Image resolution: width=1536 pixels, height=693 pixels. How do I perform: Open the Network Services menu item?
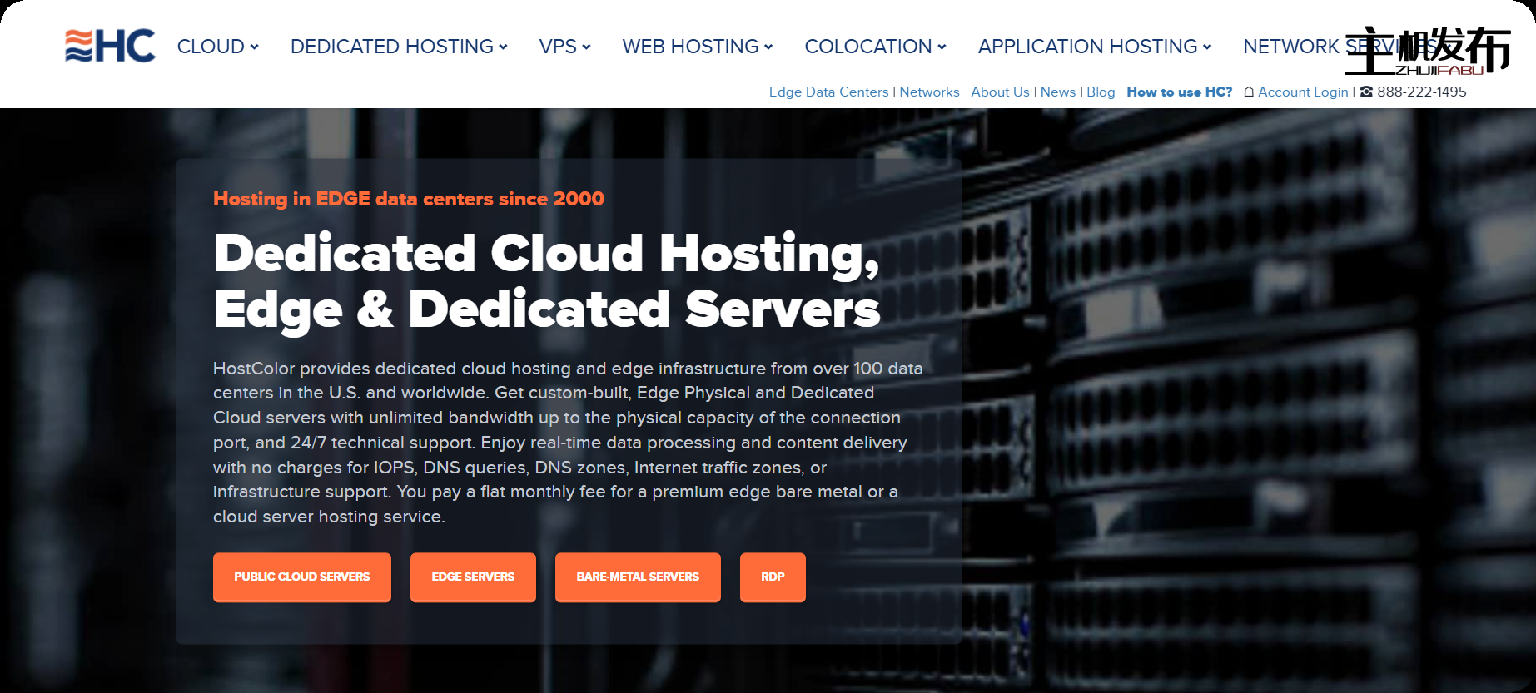1291,47
